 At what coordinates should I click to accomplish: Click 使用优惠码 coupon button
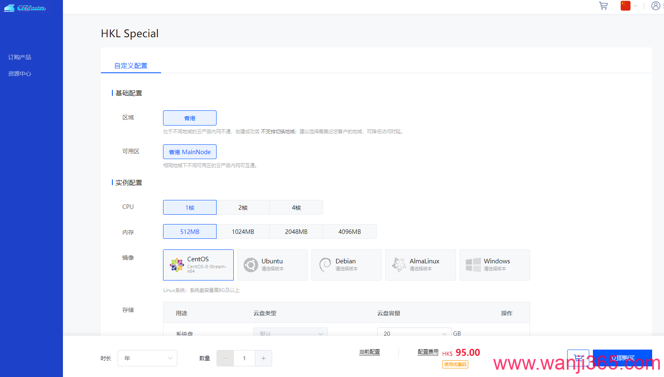click(455, 364)
